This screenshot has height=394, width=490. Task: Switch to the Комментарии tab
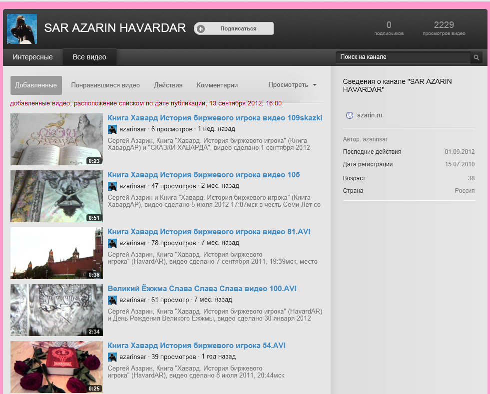217,85
